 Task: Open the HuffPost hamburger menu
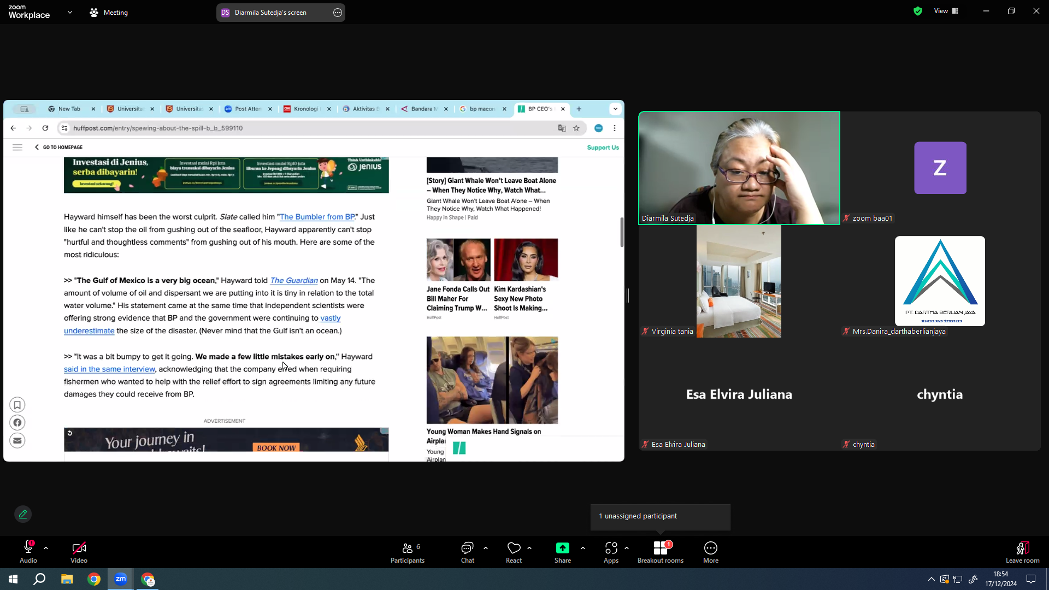17,147
